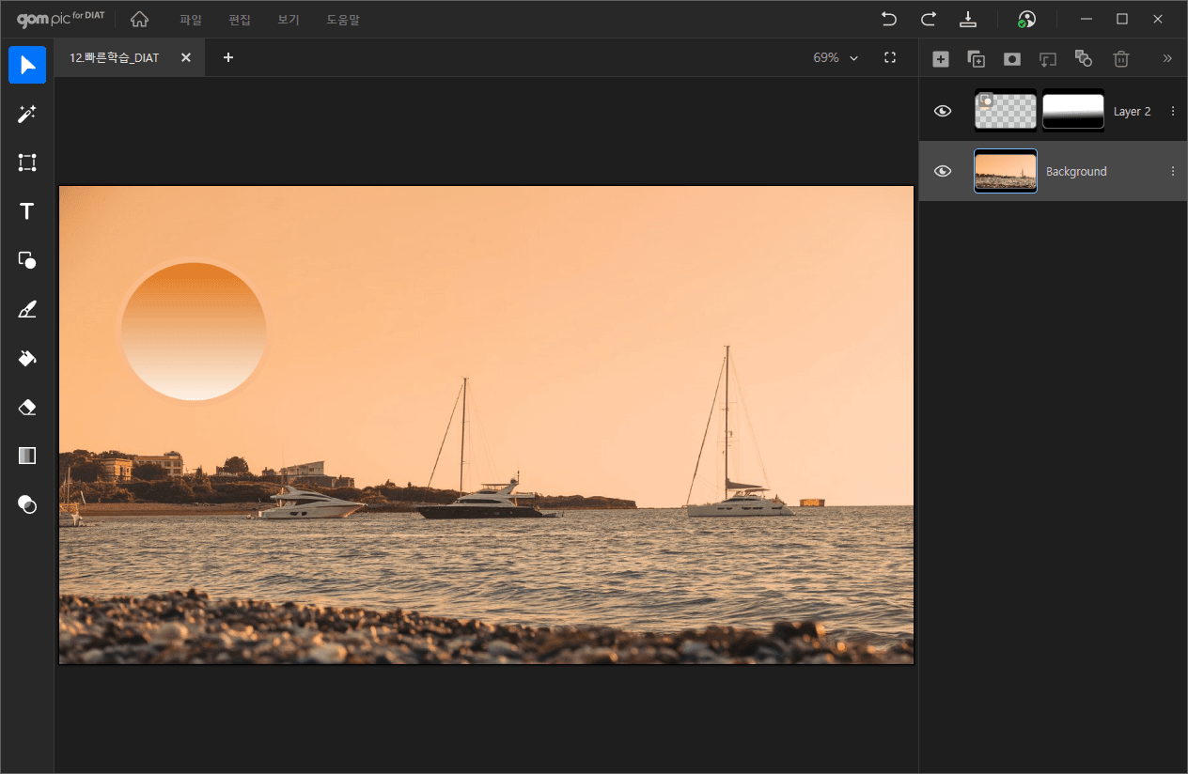Click the delete layer trash icon
Image resolution: width=1188 pixels, height=774 pixels.
click(x=1120, y=58)
